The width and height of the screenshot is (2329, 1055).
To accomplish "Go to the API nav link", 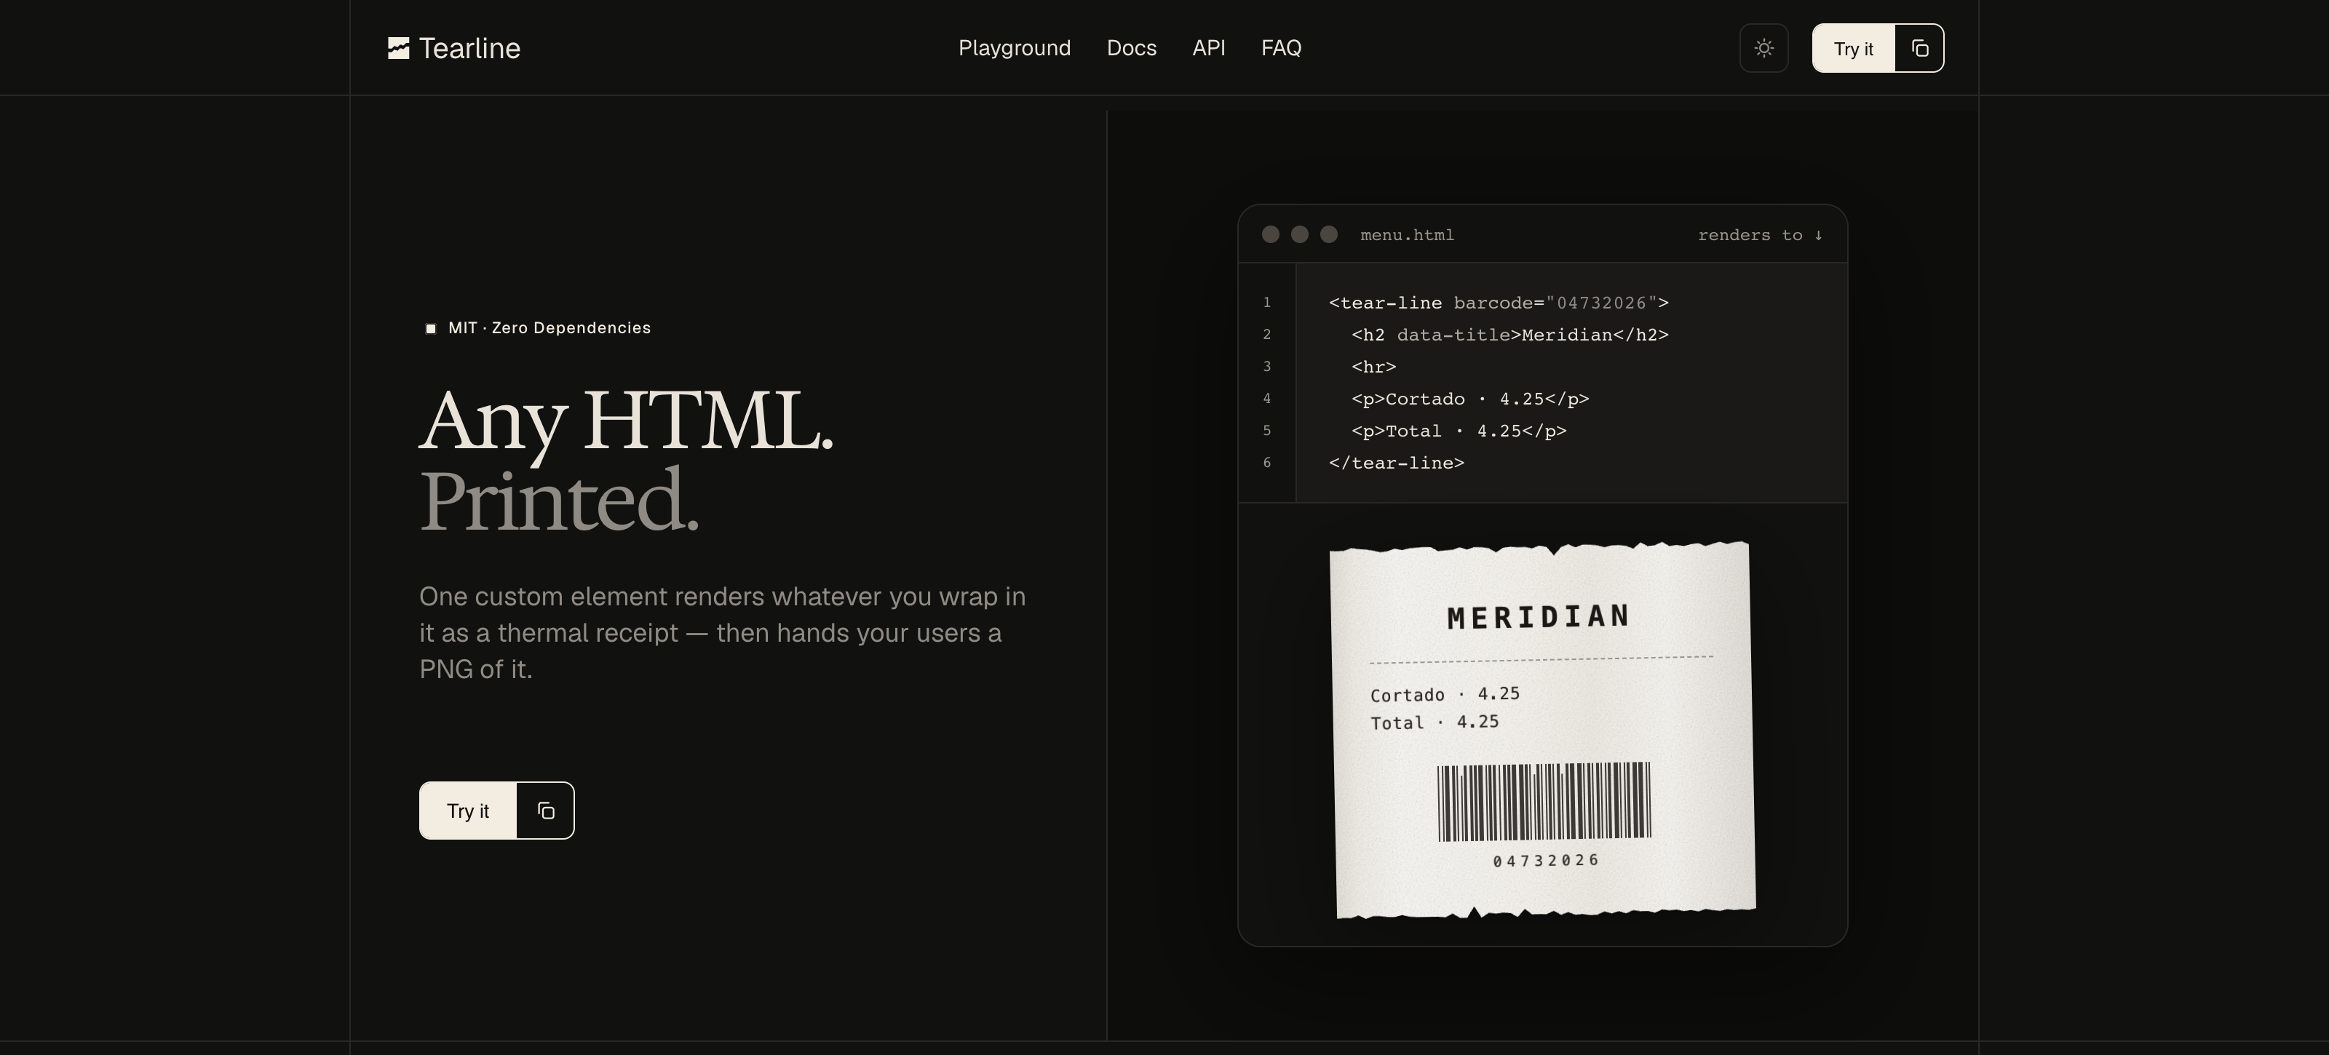I will [x=1209, y=48].
